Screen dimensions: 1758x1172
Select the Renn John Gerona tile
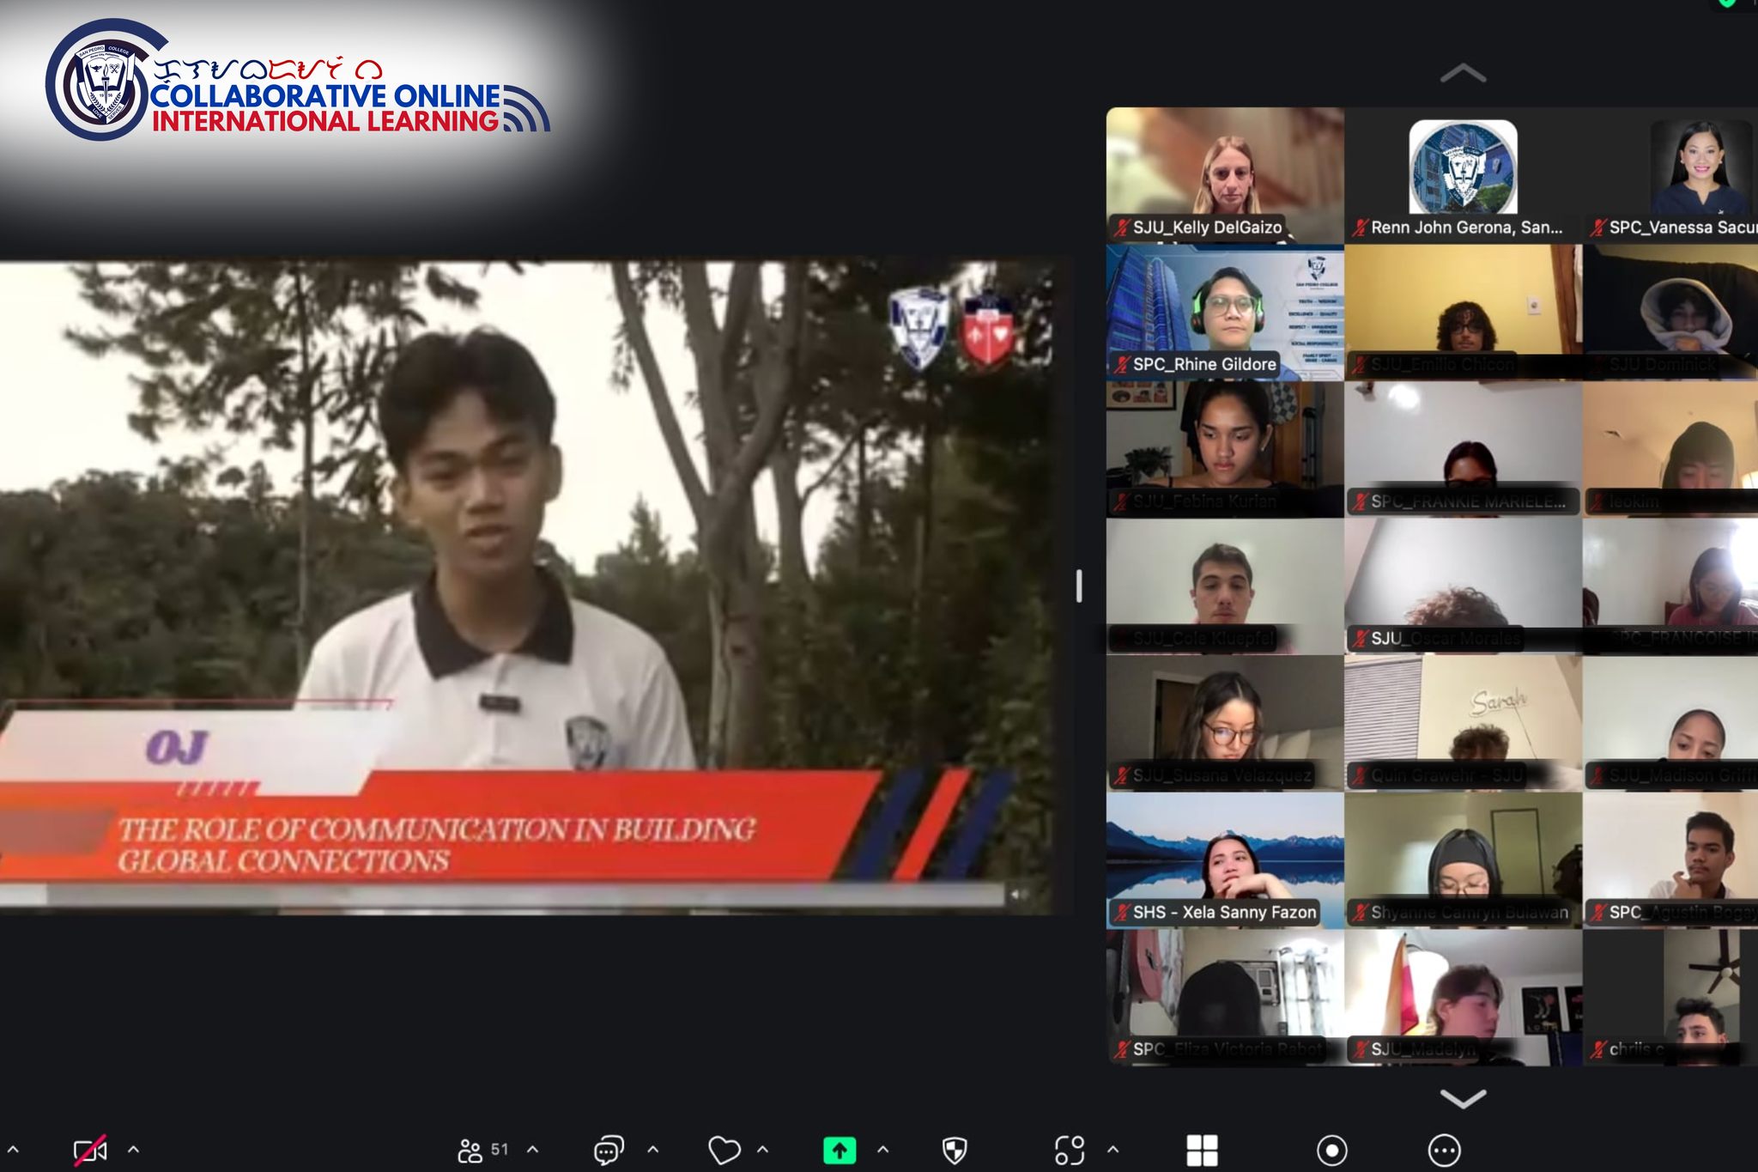tap(1464, 175)
